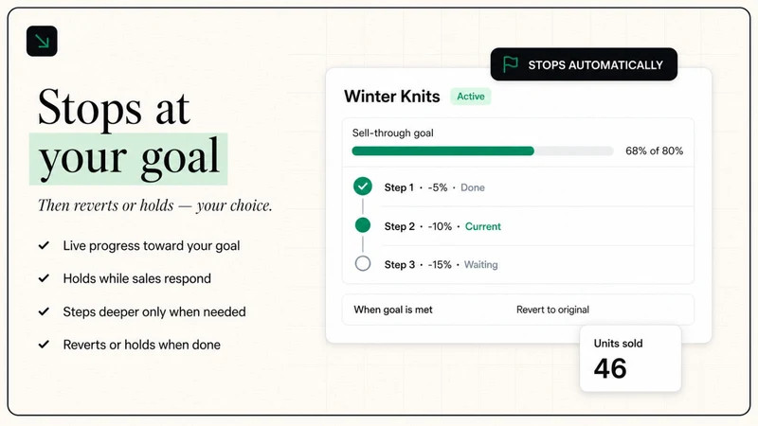
Task: Select the Step 1 completed checkmark circle
Action: click(x=363, y=186)
